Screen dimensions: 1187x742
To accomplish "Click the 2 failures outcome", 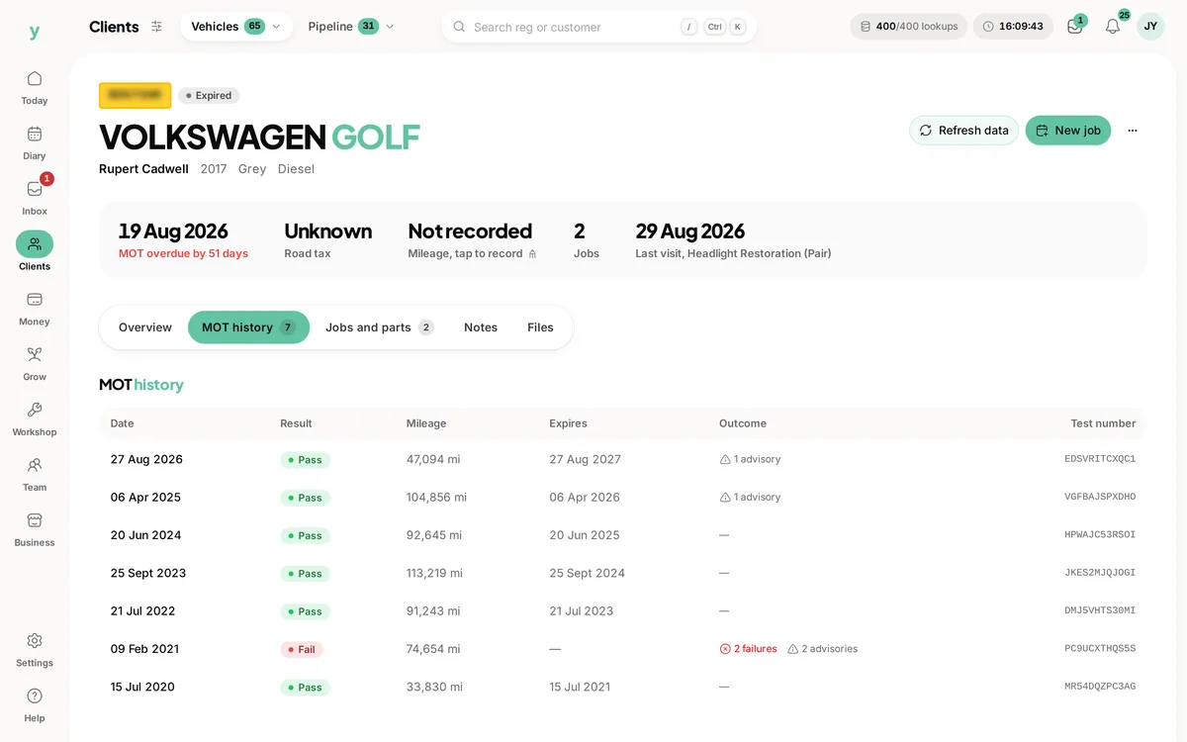I will click(748, 649).
